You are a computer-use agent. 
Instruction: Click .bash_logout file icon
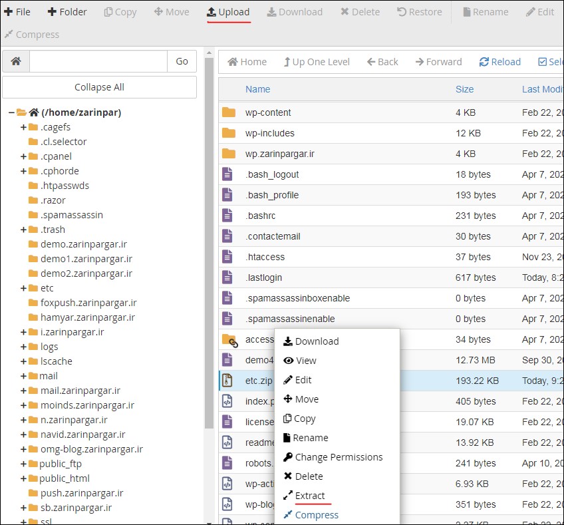tap(227, 174)
